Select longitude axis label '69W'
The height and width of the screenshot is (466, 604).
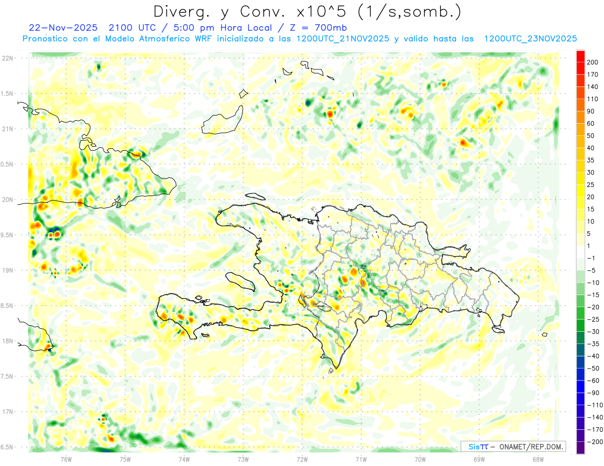[x=479, y=459]
